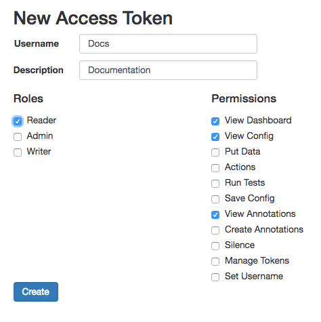Check the Set Username permission
This screenshot has width=321, height=322.
[215, 277]
